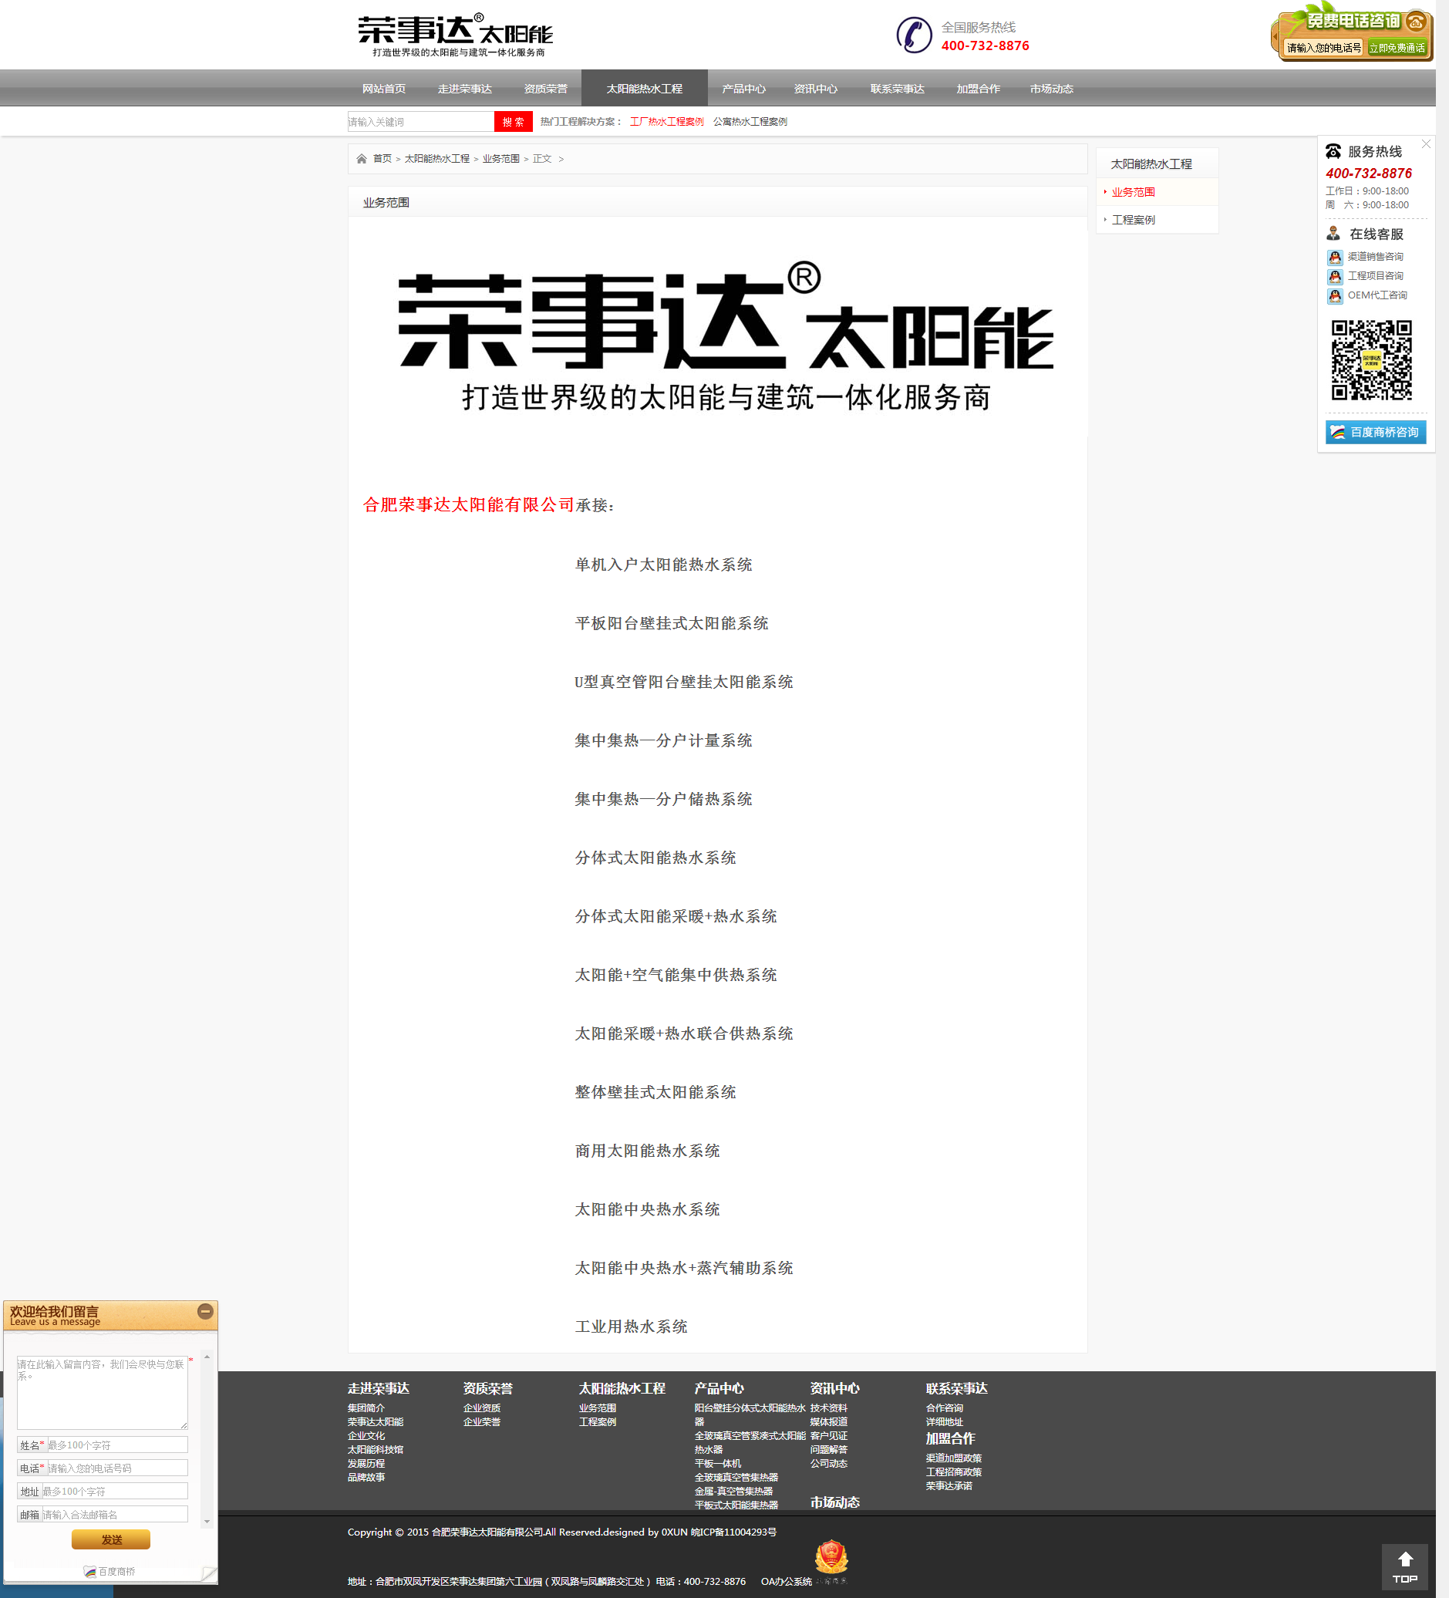1449x1598 pixels.
Task: Click the 服务热线 phone icon in sidebar panel
Action: (x=1333, y=150)
